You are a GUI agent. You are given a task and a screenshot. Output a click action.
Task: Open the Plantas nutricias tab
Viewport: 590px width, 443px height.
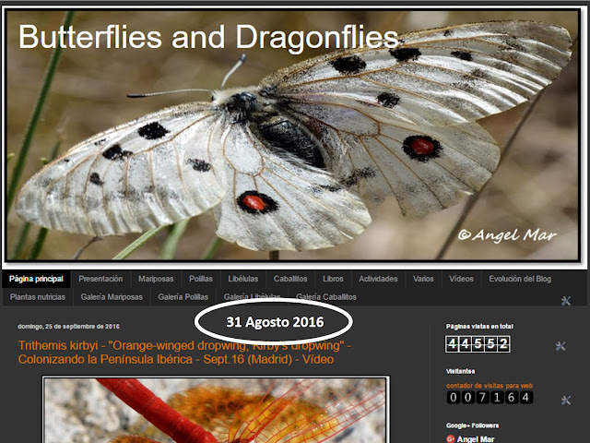(38, 297)
